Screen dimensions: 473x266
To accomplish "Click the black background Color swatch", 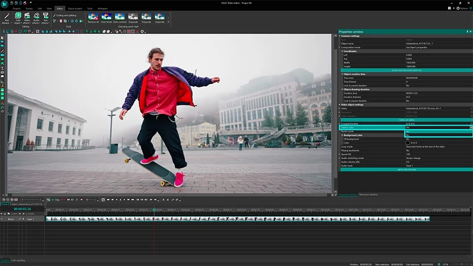I will pyautogui.click(x=407, y=143).
